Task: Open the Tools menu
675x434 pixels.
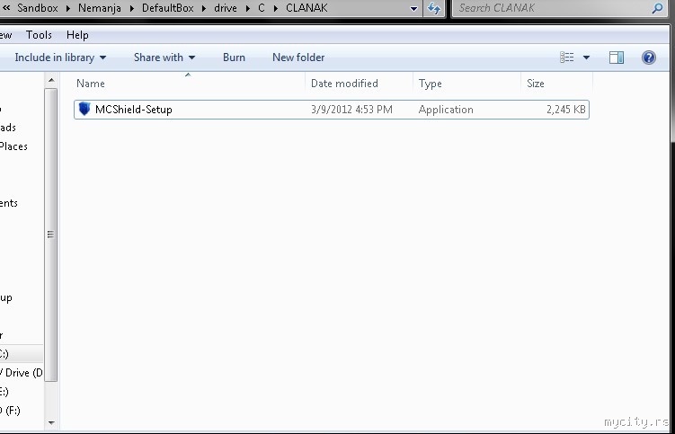Action: tap(39, 35)
